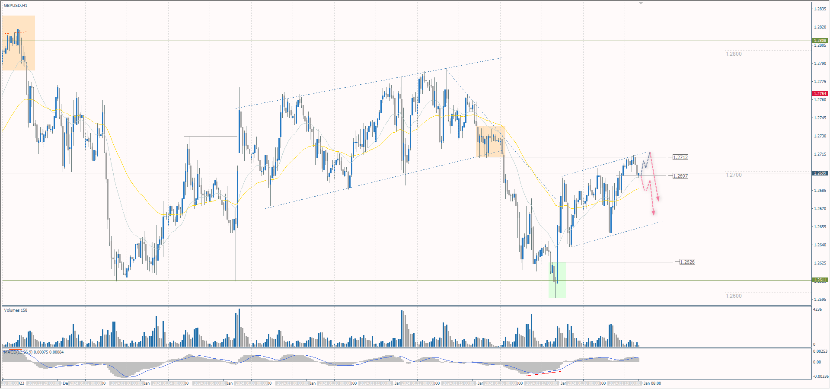Select the 2024.01.05 00:00 date marker
Screen dimensions: 830x389
click(x=210, y=383)
